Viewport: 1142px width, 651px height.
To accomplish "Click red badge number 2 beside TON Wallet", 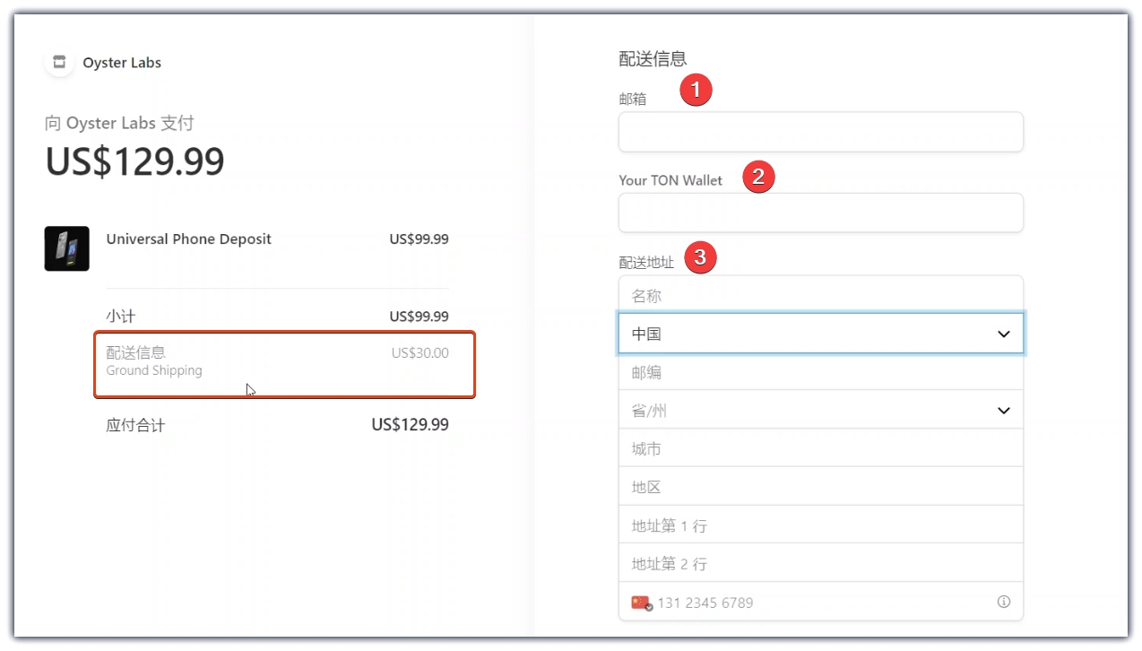I will [758, 177].
